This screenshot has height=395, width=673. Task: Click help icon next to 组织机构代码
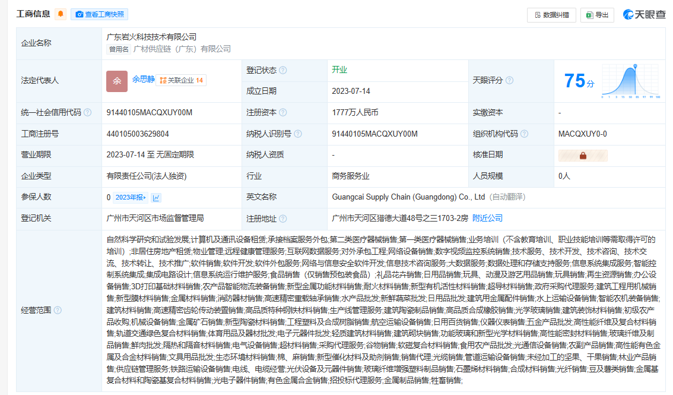pyautogui.click(x=524, y=134)
